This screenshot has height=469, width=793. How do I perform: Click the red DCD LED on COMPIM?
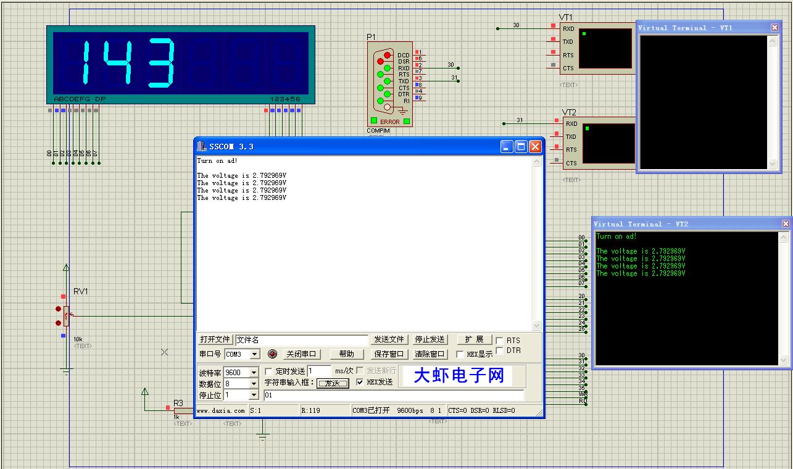point(388,56)
